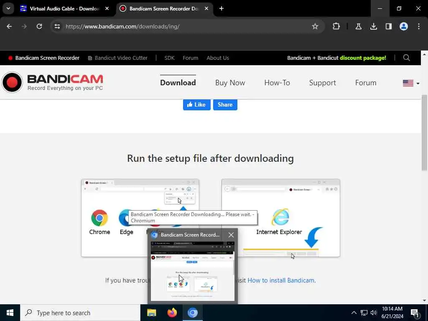The width and height of the screenshot is (428, 321).
Task: Select the Download menu item
Action: 178,83
